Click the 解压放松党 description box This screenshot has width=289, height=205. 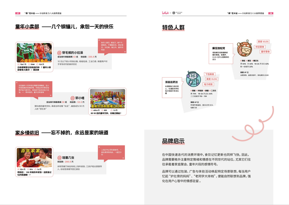[221, 54]
